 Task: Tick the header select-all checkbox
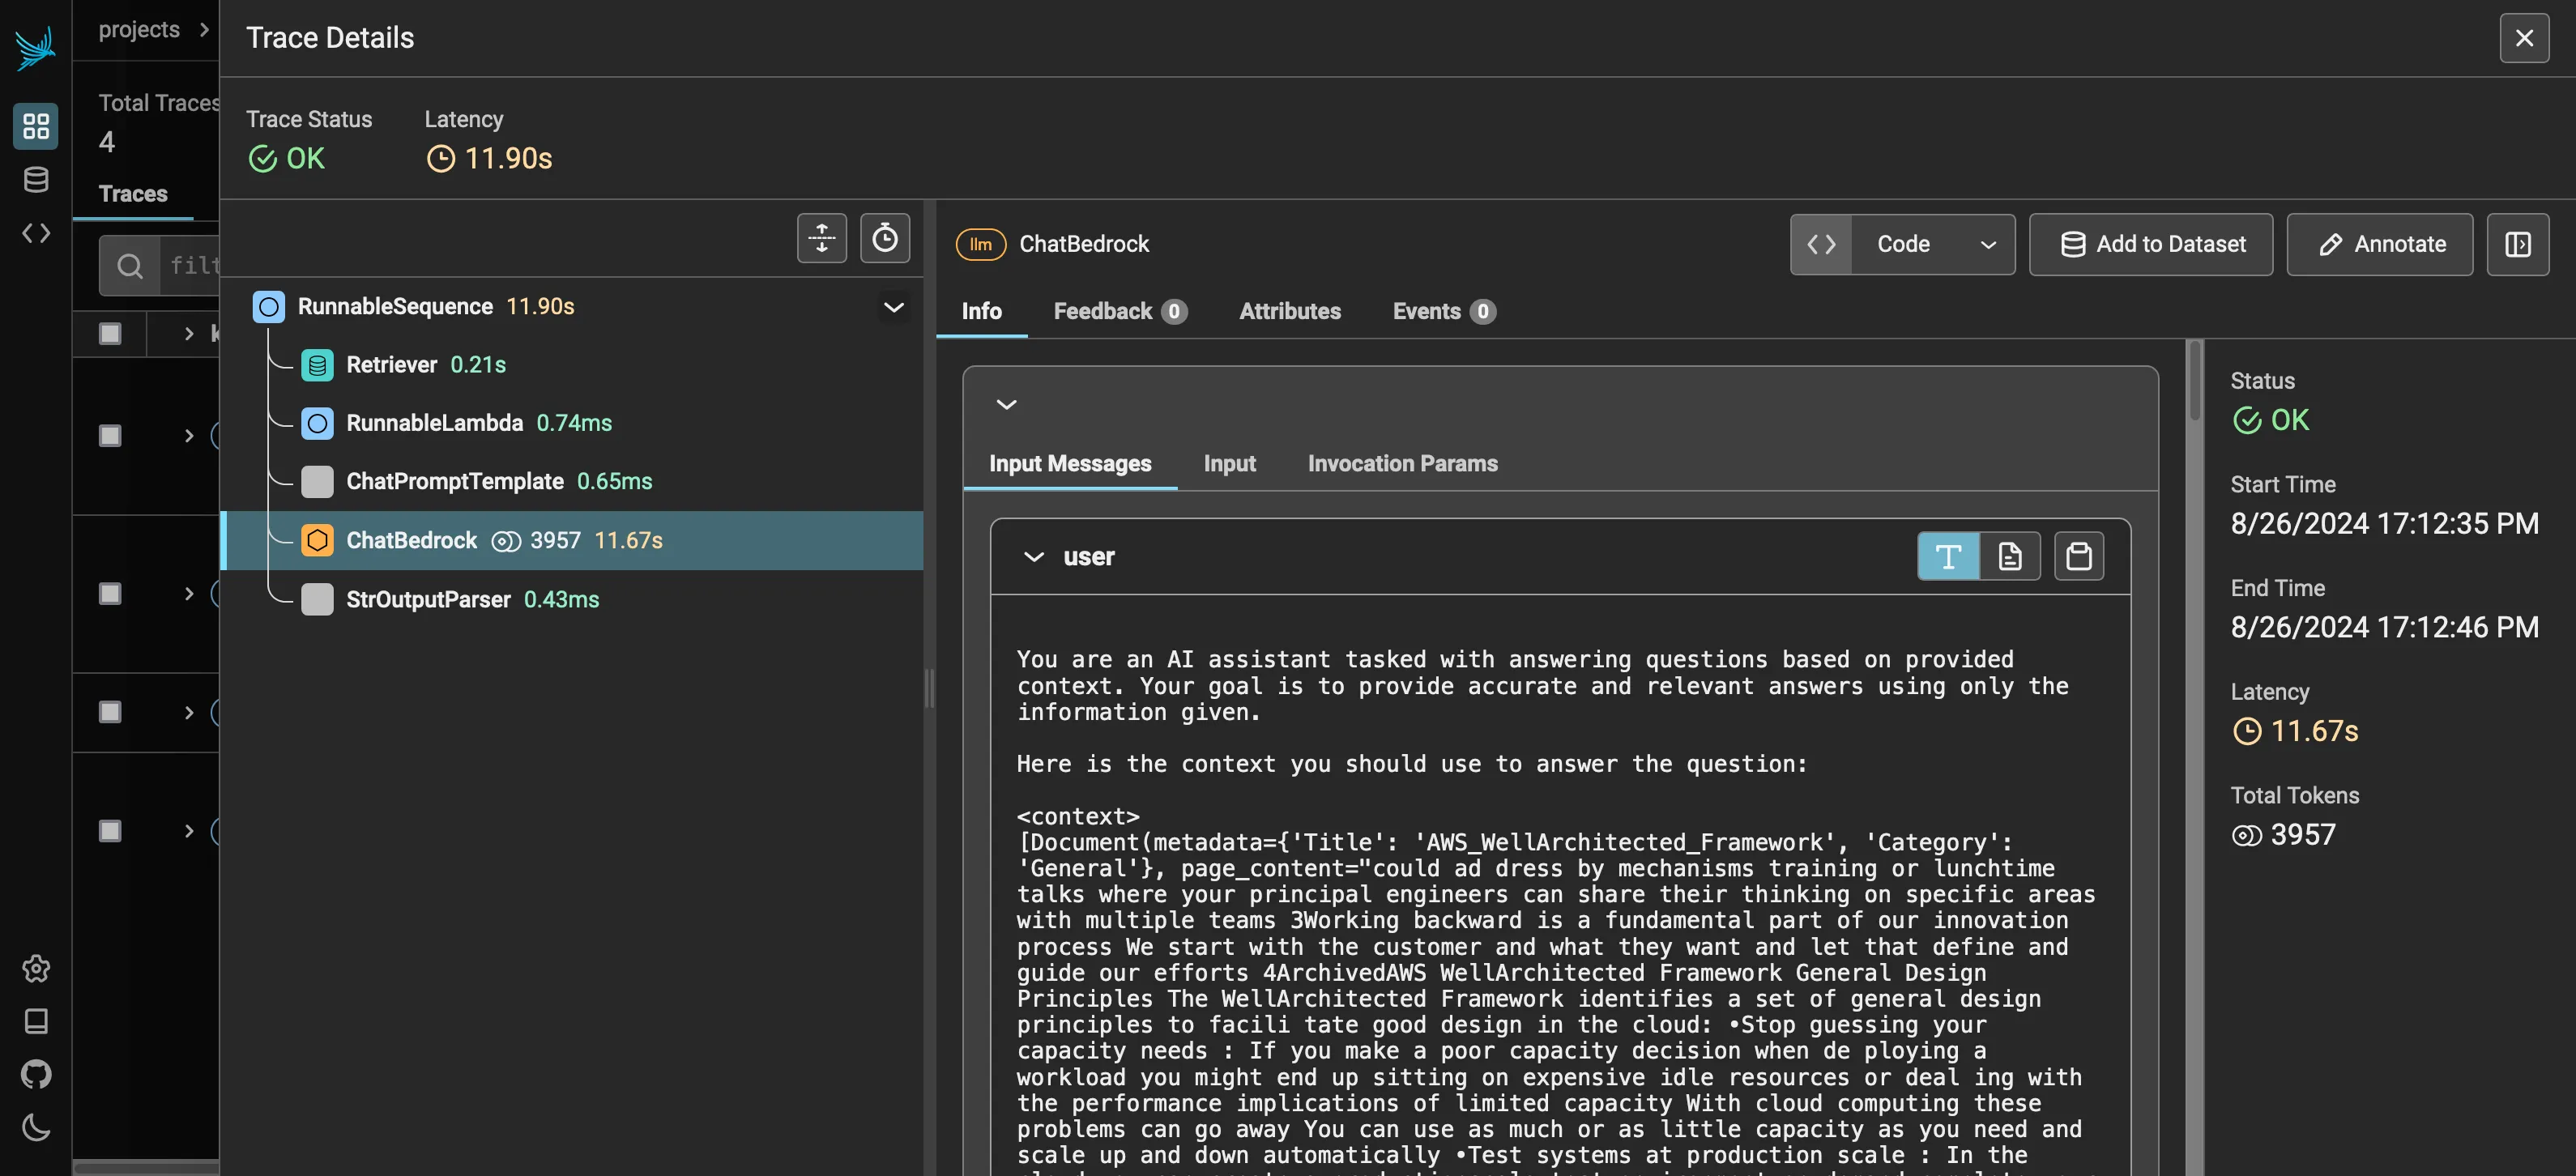click(110, 333)
